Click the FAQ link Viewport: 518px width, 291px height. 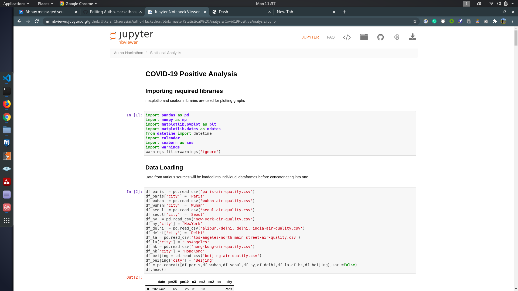tap(331, 37)
